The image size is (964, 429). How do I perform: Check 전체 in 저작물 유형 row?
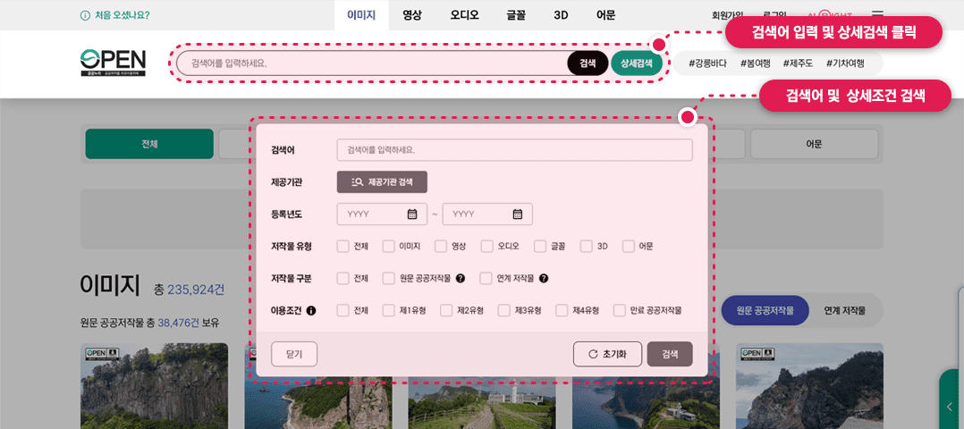click(x=343, y=247)
